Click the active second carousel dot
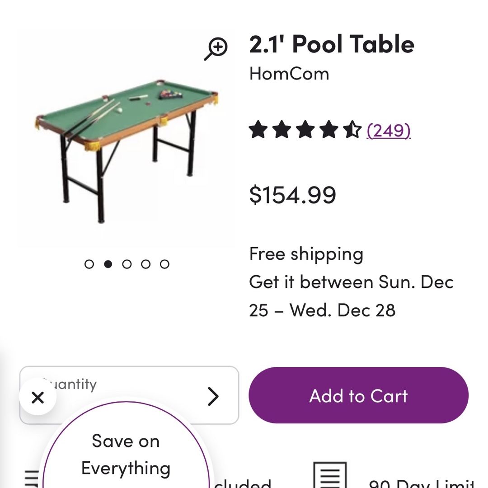 pyautogui.click(x=108, y=264)
